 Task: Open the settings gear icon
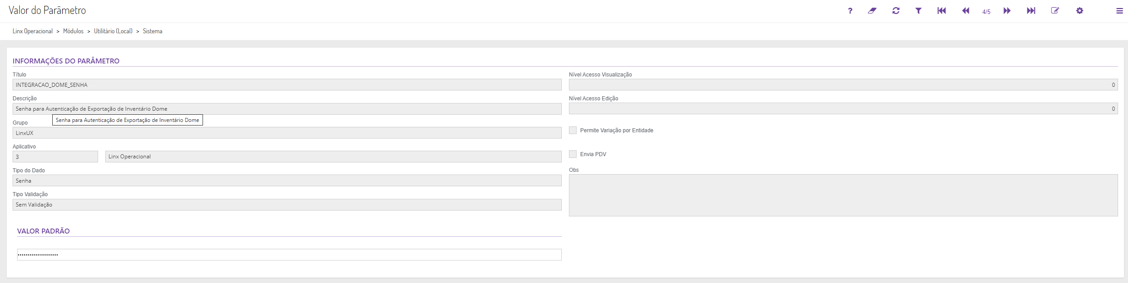tap(1079, 11)
